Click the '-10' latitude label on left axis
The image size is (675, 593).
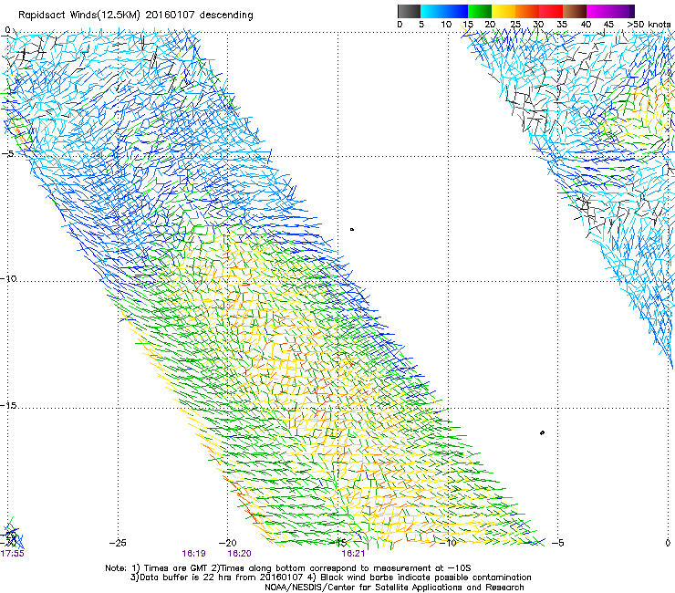(x=8, y=278)
